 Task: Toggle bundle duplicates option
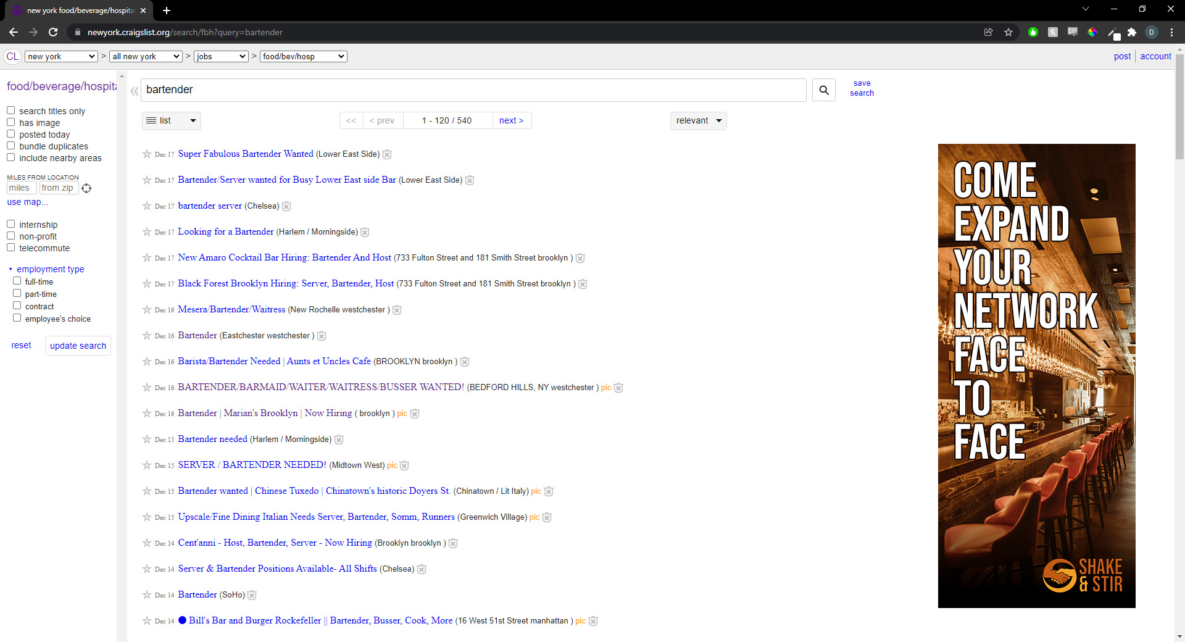[10, 146]
